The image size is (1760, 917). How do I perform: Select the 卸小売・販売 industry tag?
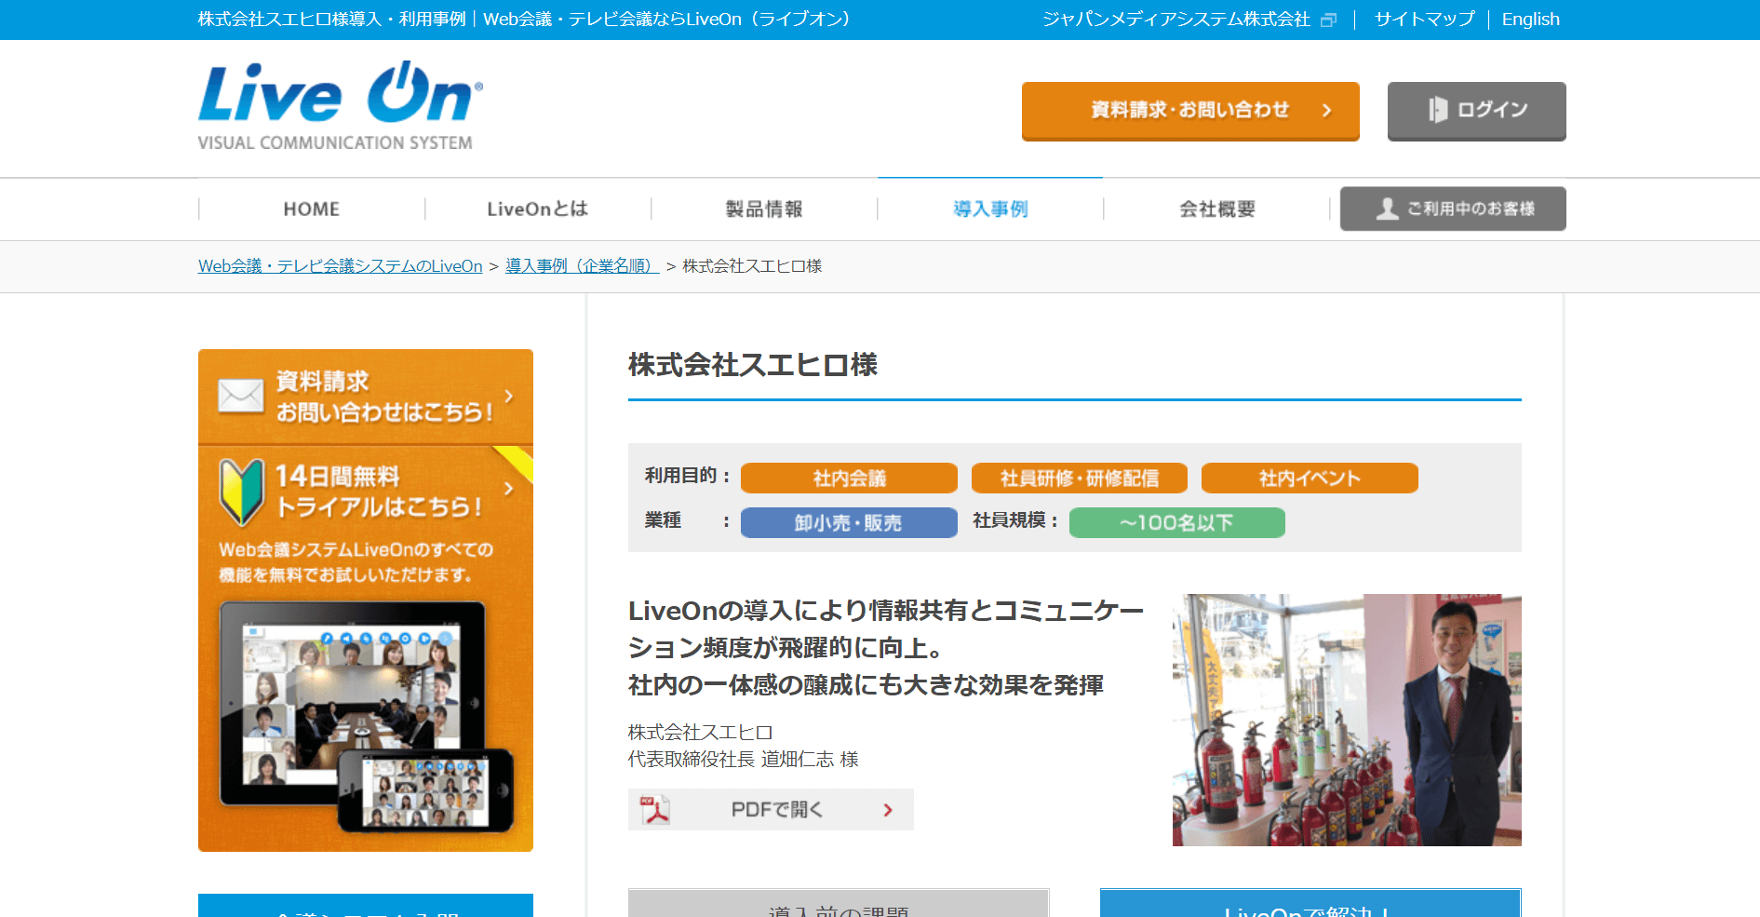tap(849, 522)
